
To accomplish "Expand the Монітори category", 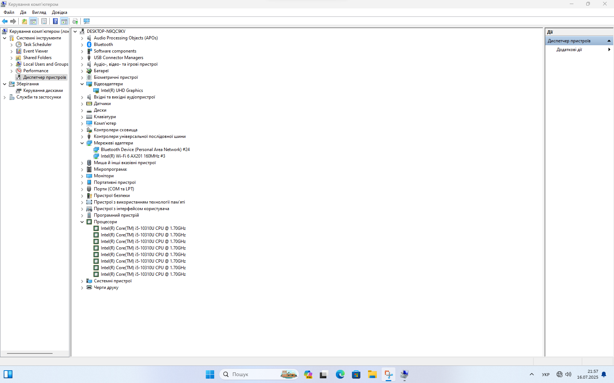I will [82, 176].
